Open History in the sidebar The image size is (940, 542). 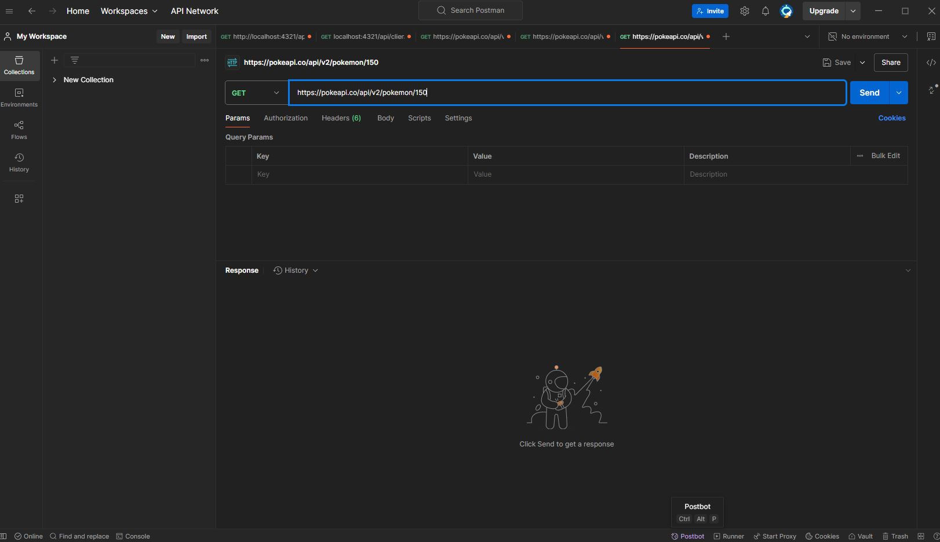[x=19, y=163]
